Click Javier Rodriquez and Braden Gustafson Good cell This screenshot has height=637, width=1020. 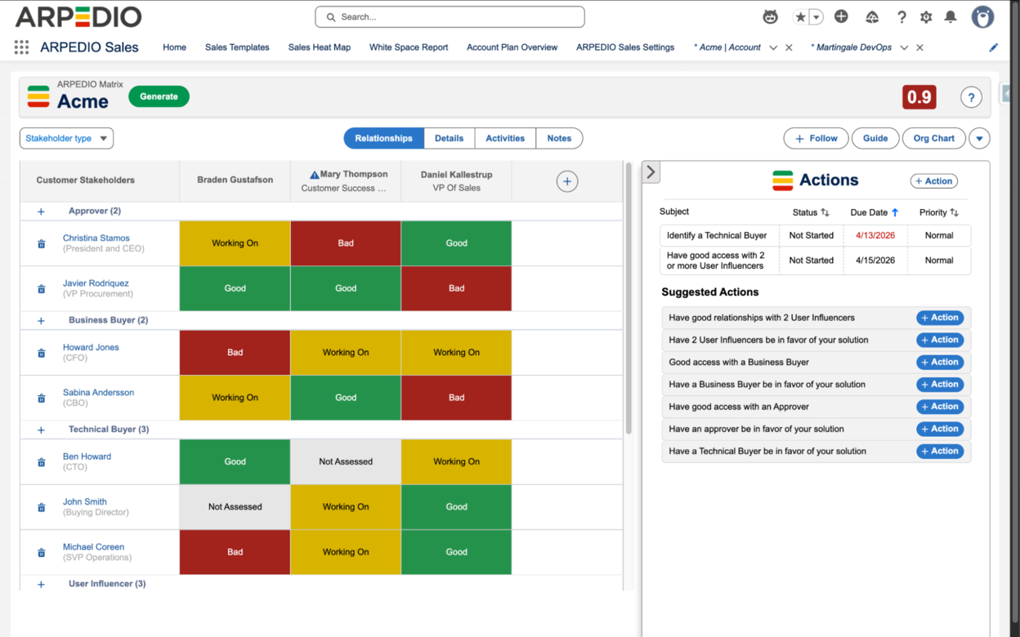[235, 288]
